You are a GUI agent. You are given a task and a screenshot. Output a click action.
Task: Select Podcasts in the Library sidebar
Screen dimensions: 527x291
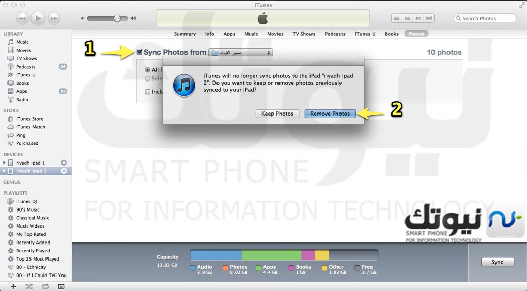point(25,67)
